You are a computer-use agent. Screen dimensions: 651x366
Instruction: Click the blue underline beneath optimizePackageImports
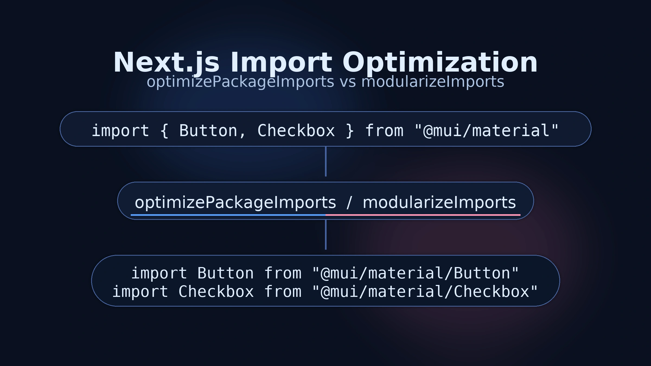[228, 215]
